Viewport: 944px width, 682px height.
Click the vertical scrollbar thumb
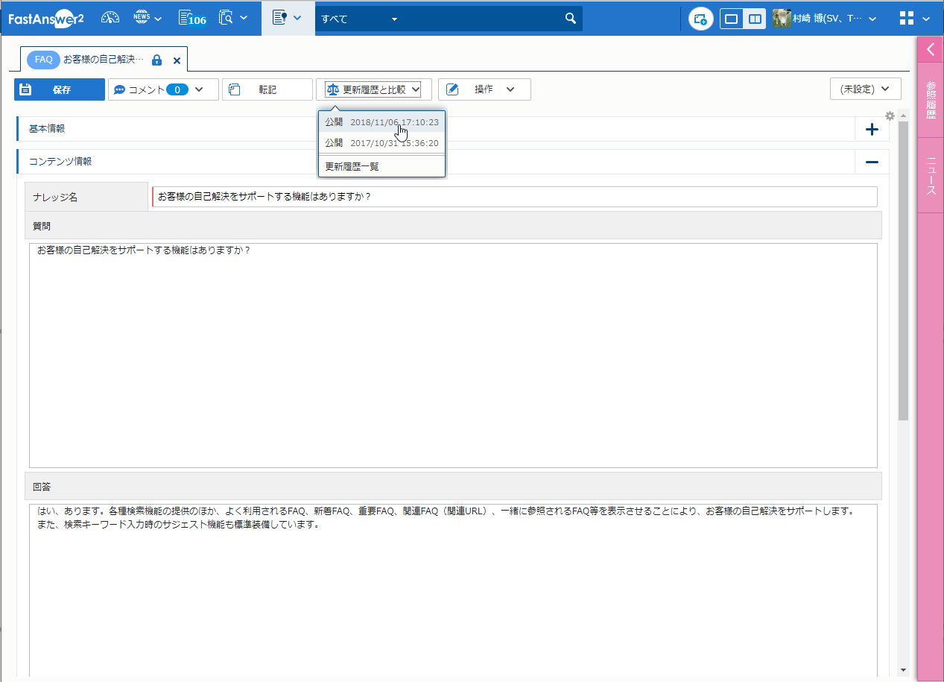[x=903, y=268]
